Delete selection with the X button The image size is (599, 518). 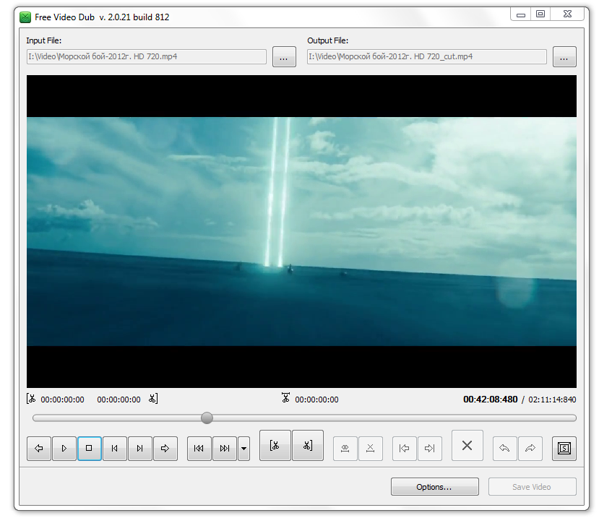(x=467, y=446)
